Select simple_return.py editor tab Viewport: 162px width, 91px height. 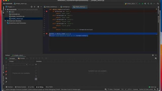(x=80, y=7)
